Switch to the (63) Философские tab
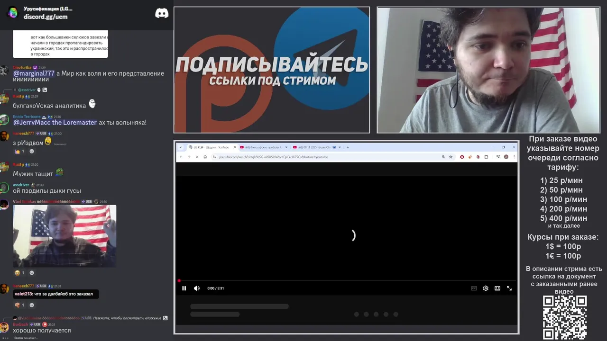The height and width of the screenshot is (341, 607). coord(263,147)
